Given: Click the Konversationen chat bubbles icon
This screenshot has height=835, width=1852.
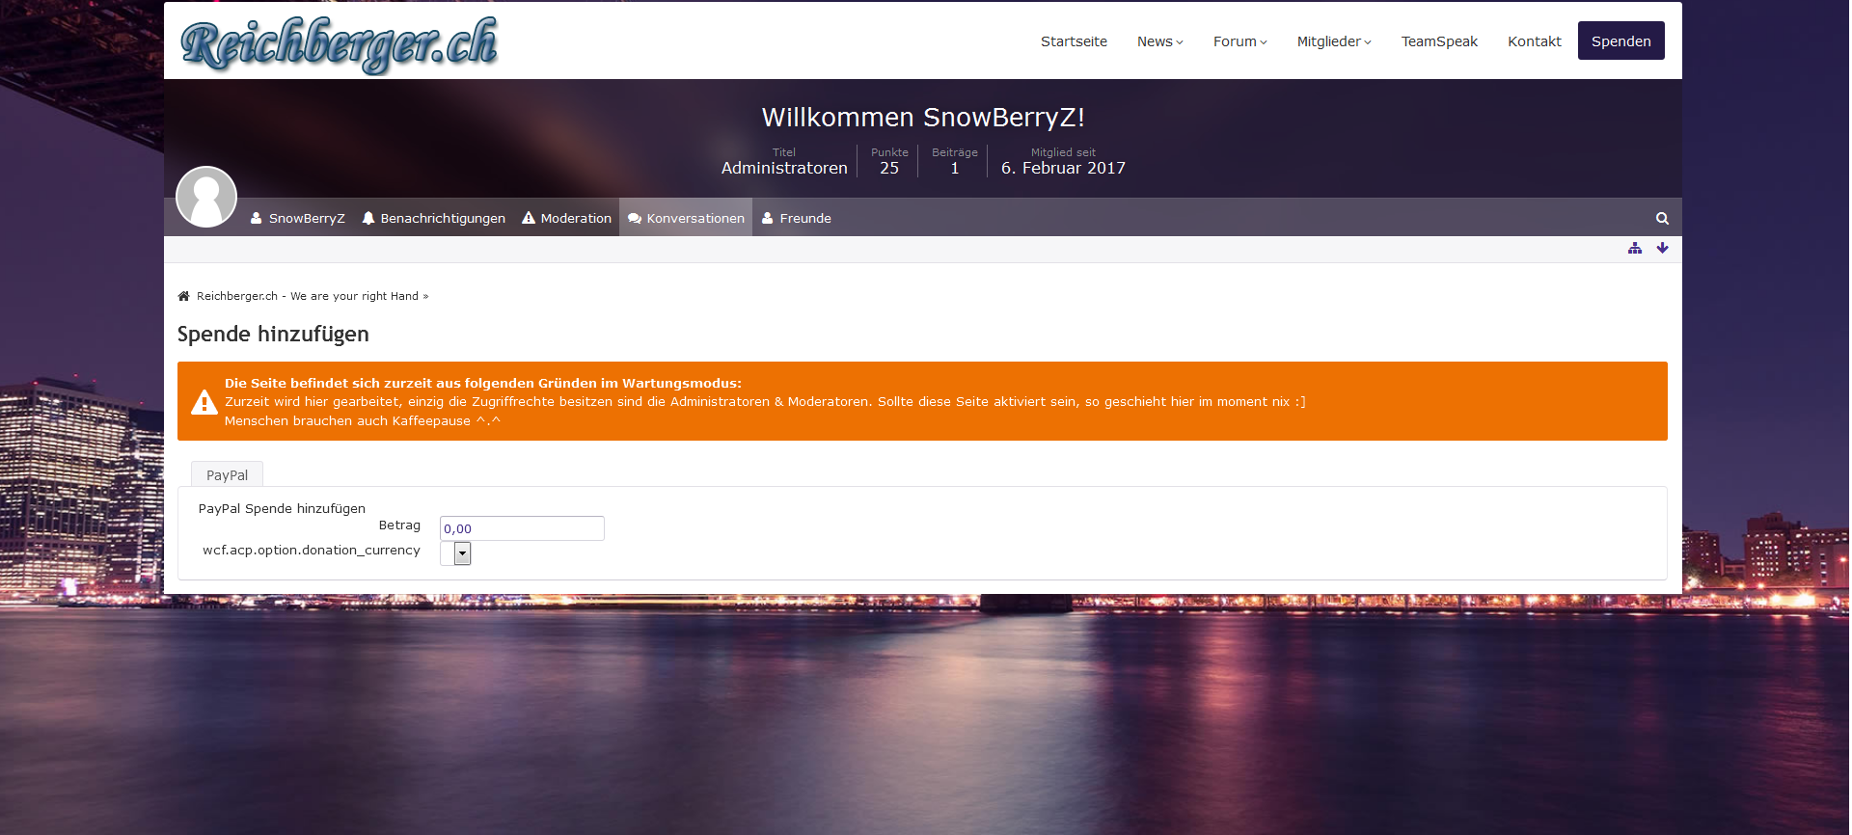Looking at the screenshot, I should point(635,219).
